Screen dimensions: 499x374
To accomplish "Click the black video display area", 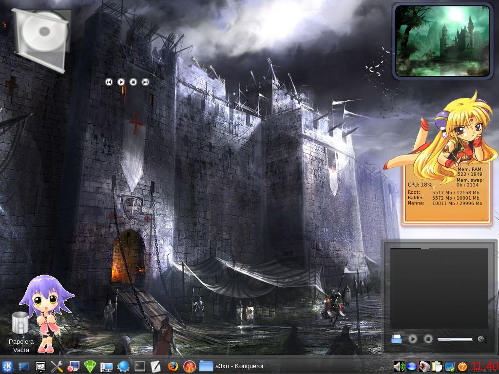I will (x=439, y=288).
